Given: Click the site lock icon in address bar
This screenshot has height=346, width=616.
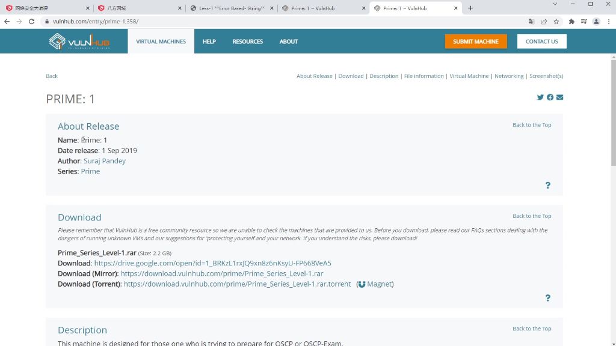Looking at the screenshot, I should coord(47,22).
